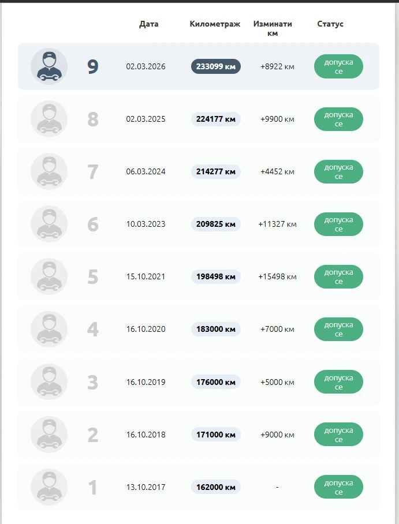Select the mechanic avatar dated 13.10.2017
The width and height of the screenshot is (399, 524).
(49, 487)
